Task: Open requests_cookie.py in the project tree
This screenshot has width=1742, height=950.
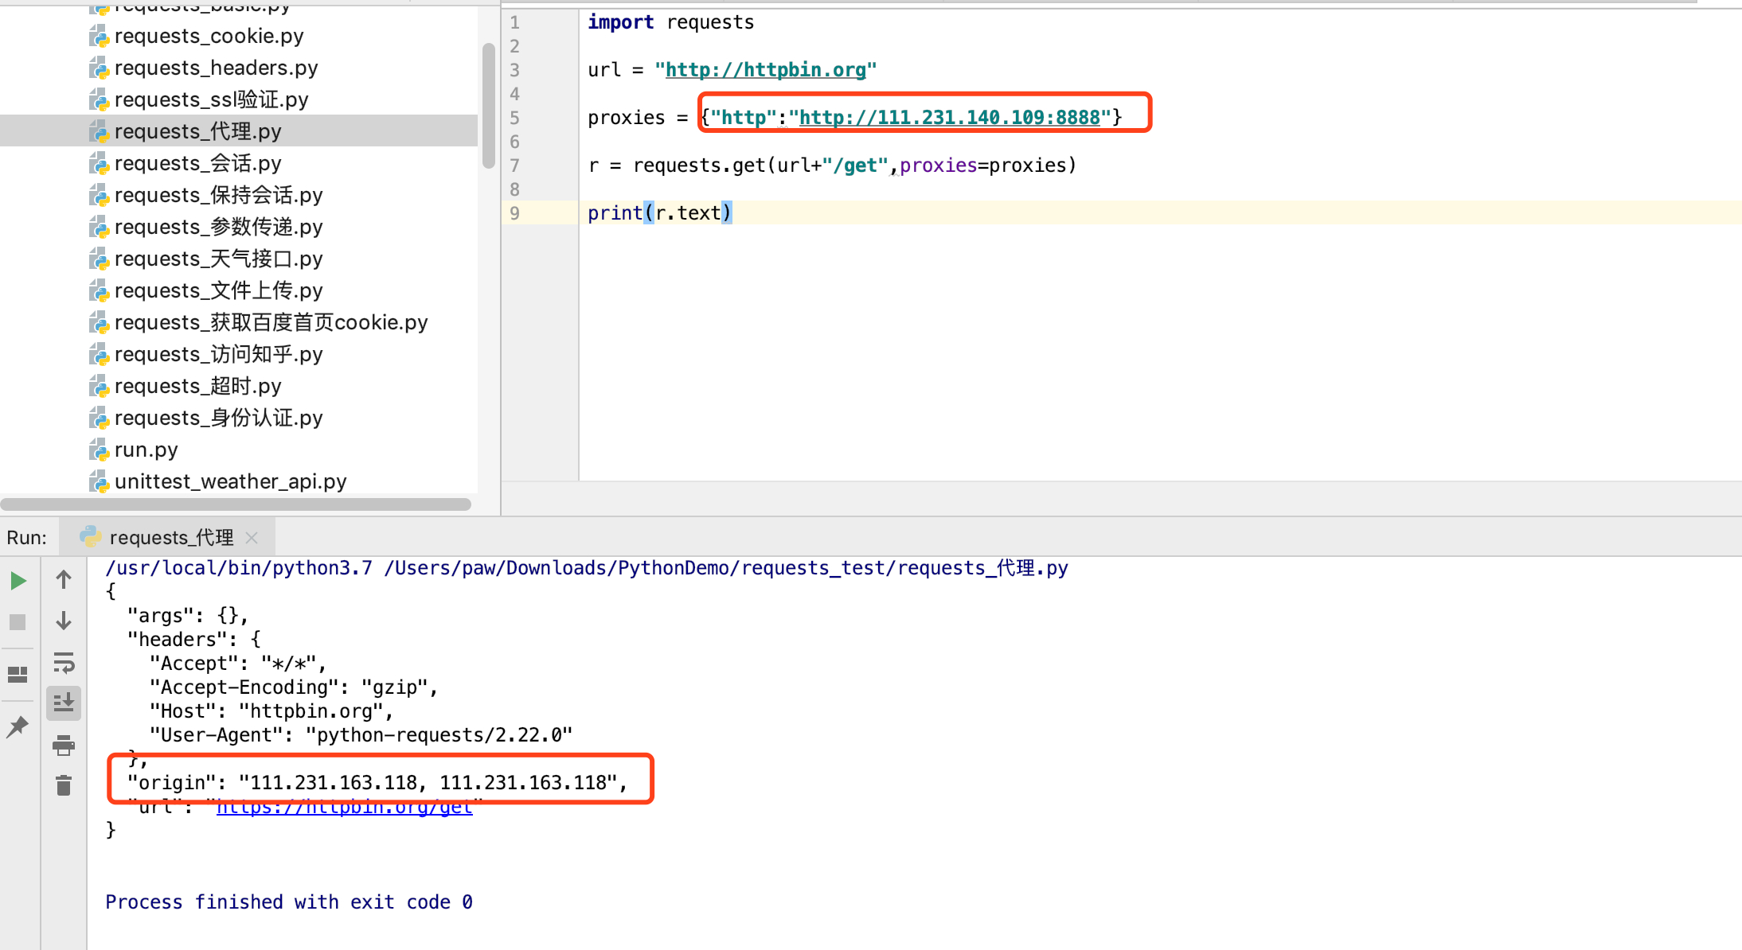Action: pos(209,36)
